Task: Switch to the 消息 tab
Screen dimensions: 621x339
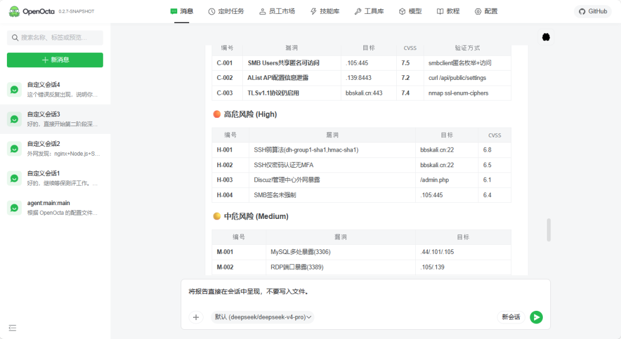Action: [182, 11]
